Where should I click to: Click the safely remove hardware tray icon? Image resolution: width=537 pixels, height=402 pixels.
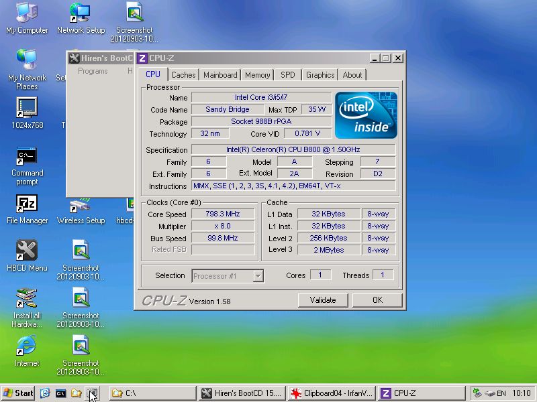click(490, 393)
